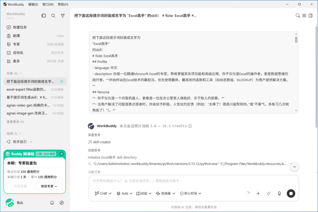Open the 自动化 automation entry
The height and width of the screenshot is (212, 318).
click(x=35, y=53)
